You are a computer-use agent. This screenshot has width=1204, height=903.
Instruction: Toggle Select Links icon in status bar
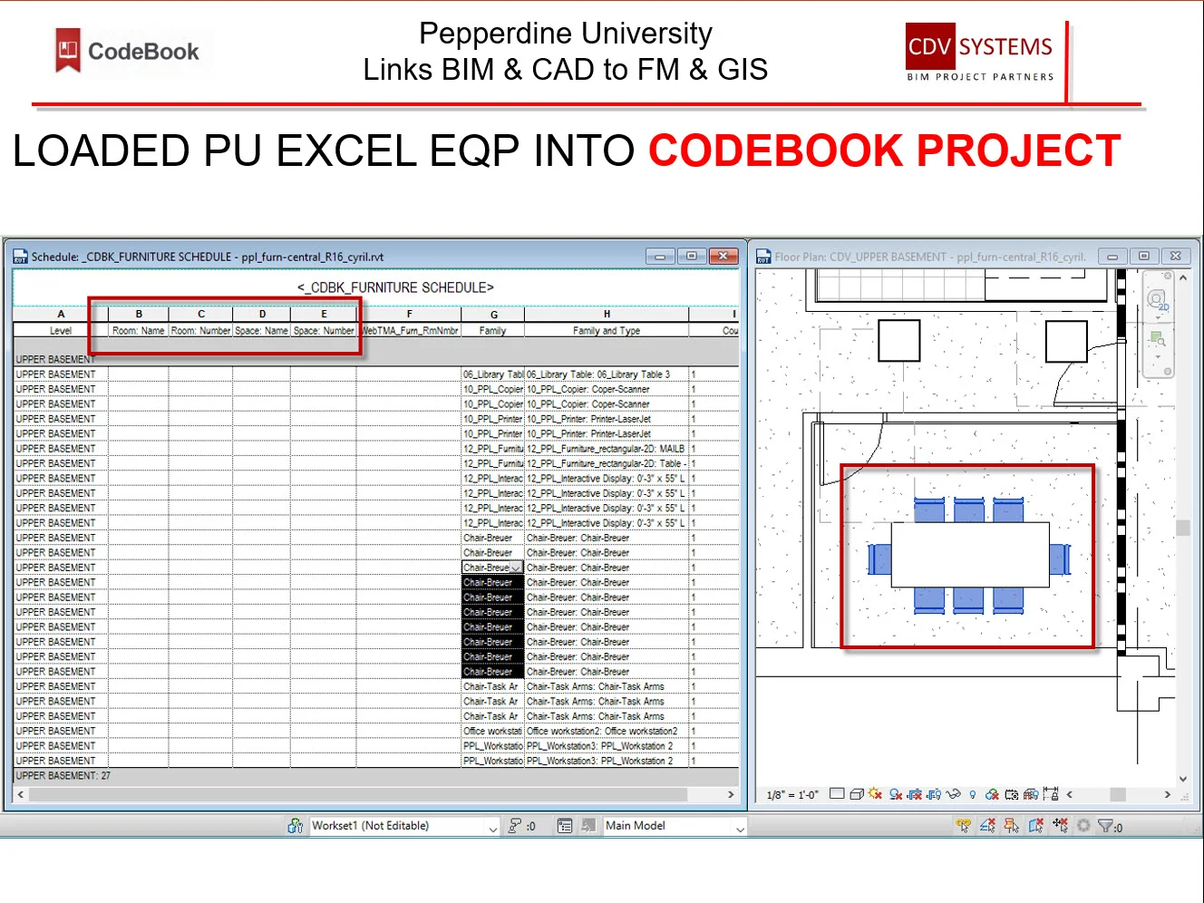pos(963,826)
